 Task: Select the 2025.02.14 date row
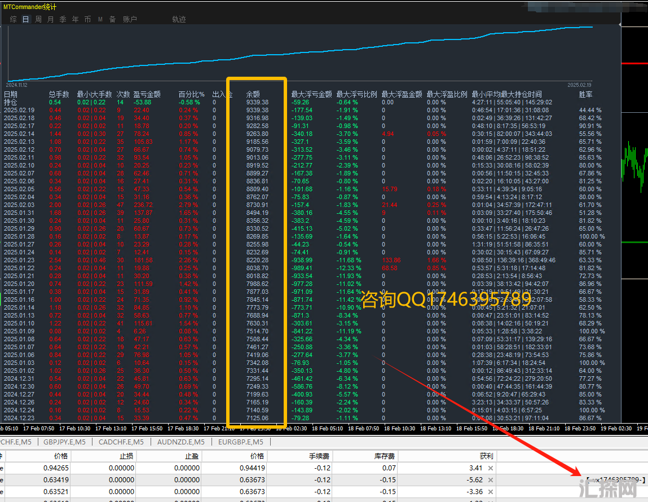click(x=304, y=134)
